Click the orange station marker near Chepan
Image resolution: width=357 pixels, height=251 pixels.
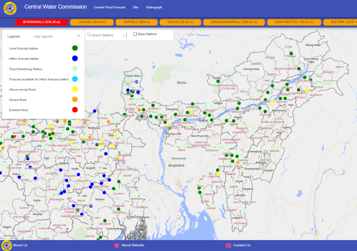139,110
